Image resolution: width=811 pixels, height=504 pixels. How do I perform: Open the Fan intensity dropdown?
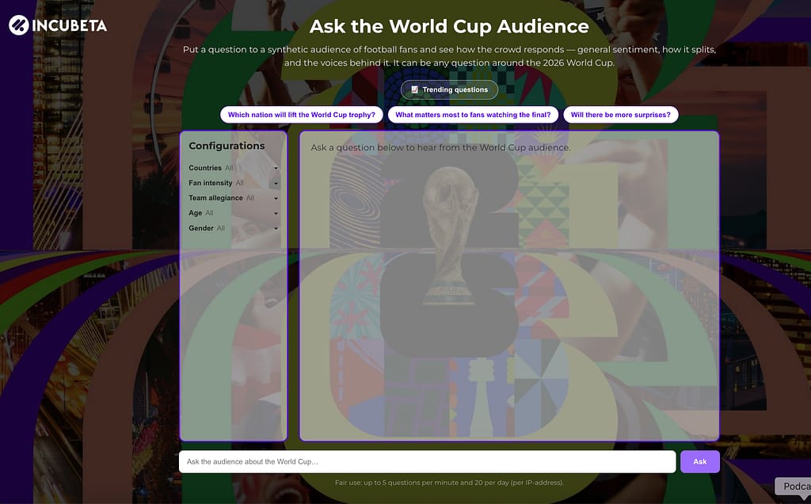point(234,183)
